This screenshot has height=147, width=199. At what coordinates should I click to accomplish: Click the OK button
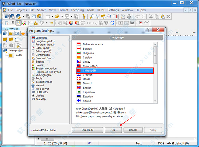113,130
